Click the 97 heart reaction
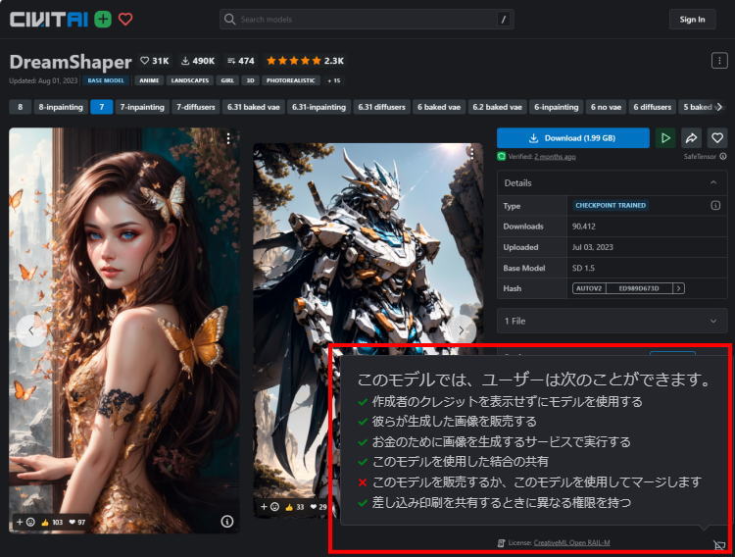 pos(76,523)
